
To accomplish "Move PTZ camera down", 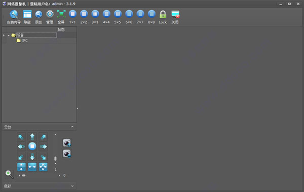I will [32, 157].
